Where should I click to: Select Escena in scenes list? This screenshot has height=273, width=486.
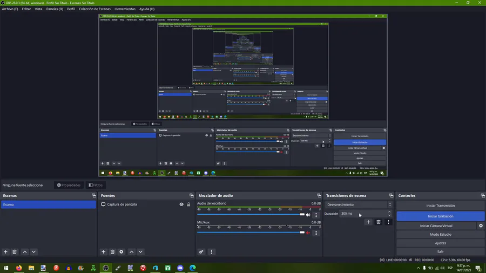coord(49,204)
